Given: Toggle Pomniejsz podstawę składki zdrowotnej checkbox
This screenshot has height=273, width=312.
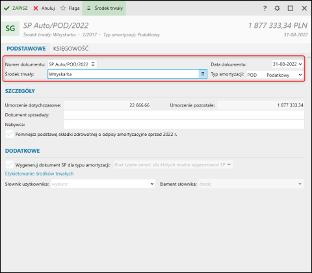Looking at the screenshot, I should [x=10, y=134].
